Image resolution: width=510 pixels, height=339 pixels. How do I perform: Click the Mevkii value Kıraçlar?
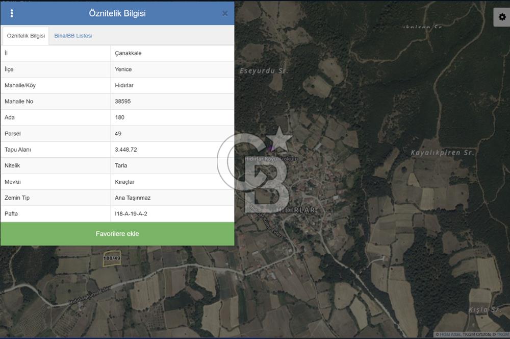125,182
